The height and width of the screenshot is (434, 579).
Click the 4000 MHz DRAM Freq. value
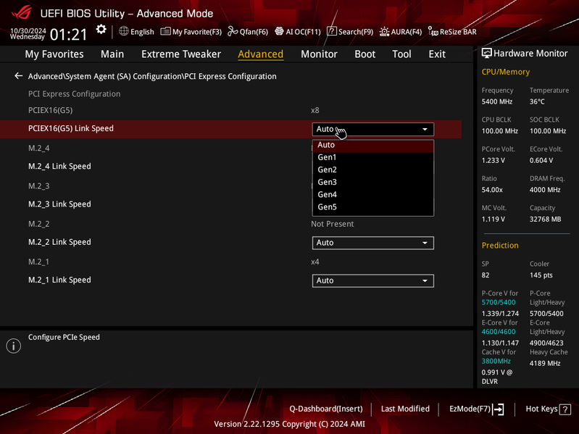[545, 190]
